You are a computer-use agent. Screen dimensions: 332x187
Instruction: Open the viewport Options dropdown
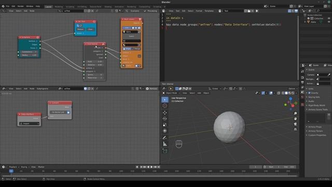293,89
